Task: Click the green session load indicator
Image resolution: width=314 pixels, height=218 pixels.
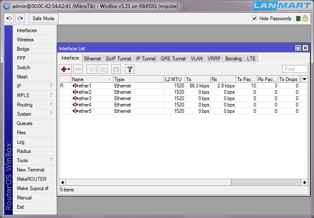Action: click(298, 19)
